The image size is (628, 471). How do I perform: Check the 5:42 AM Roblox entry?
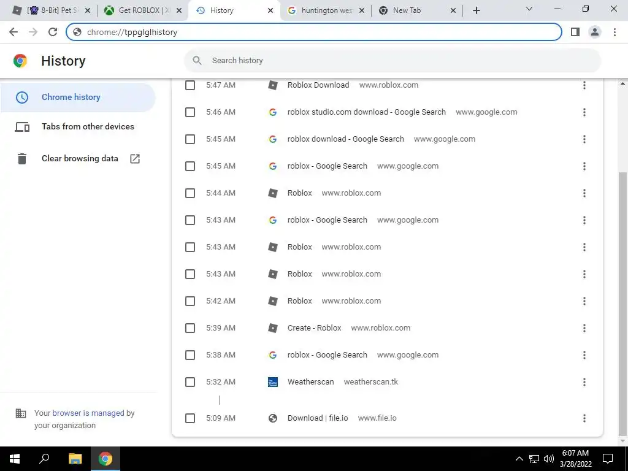190,301
